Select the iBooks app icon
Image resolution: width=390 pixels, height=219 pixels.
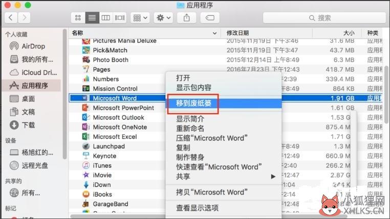[86, 194]
